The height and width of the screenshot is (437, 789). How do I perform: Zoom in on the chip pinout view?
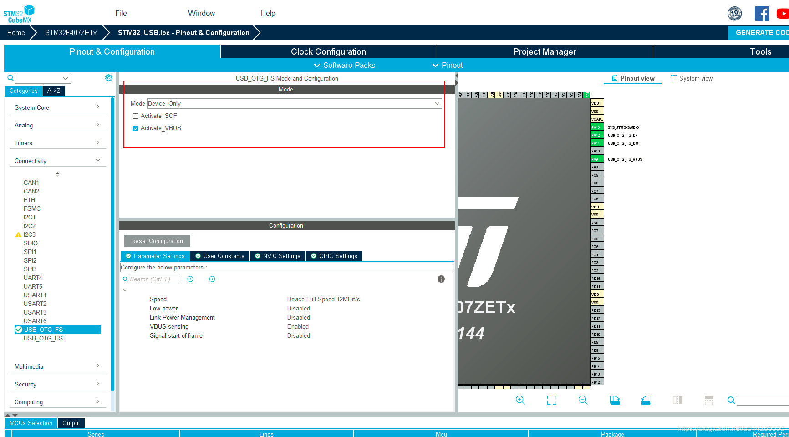pyautogui.click(x=520, y=400)
